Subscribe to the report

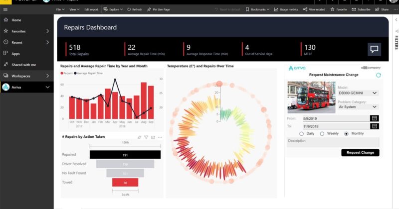361,9
